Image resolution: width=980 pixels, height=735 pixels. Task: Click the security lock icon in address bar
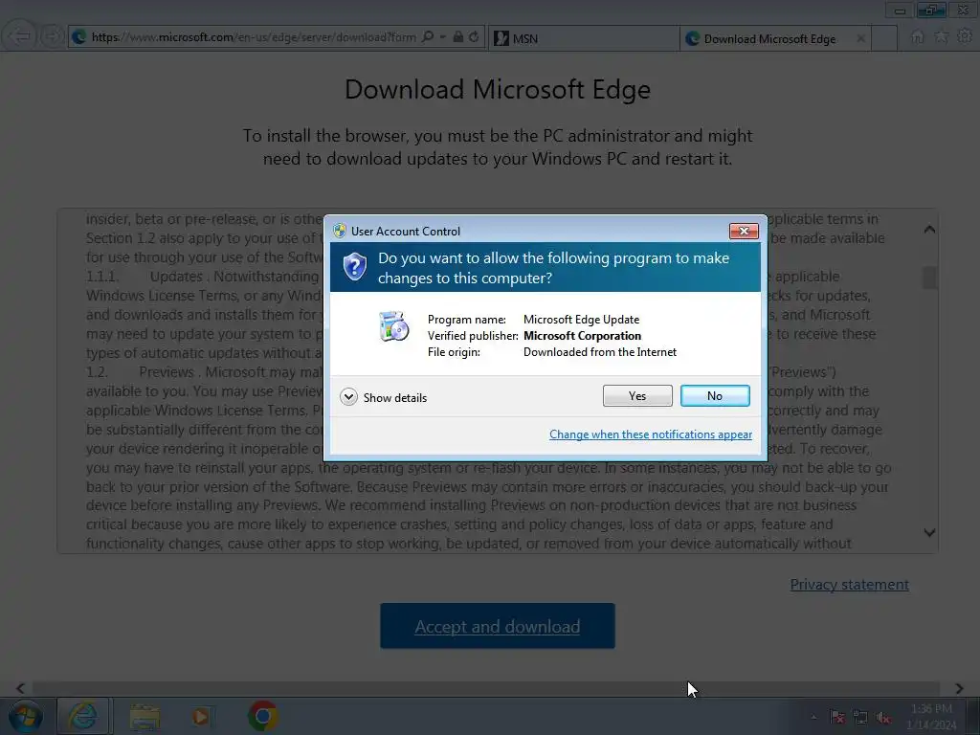click(x=458, y=37)
